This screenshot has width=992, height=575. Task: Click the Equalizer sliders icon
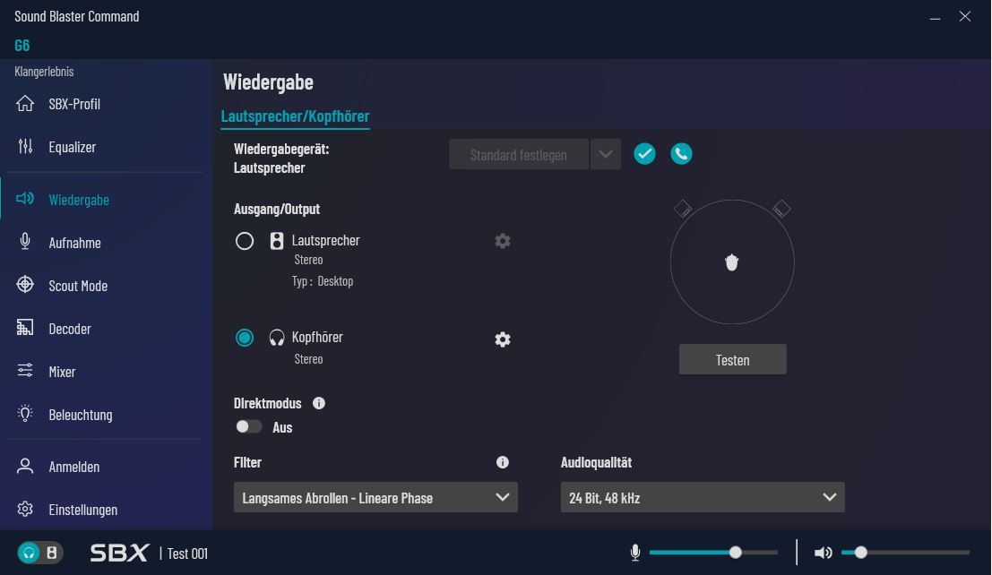pyautogui.click(x=25, y=146)
